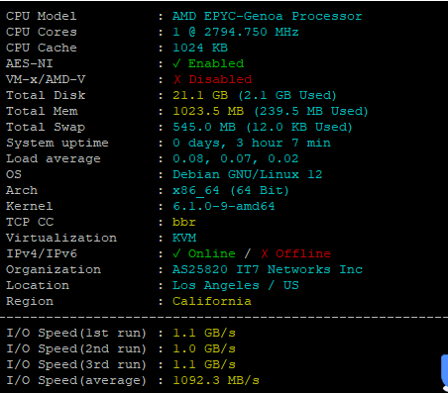
Task: Click the red X before Offline
Action: pyautogui.click(x=265, y=253)
